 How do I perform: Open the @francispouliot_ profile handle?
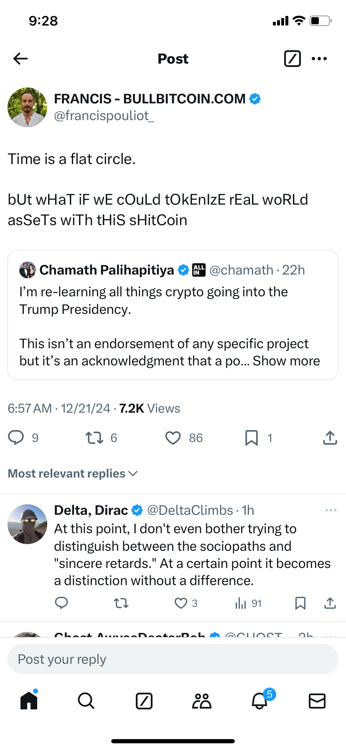click(104, 116)
